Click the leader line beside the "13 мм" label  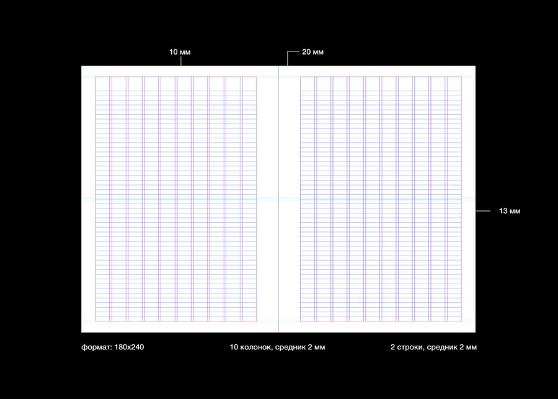pyautogui.click(x=483, y=211)
